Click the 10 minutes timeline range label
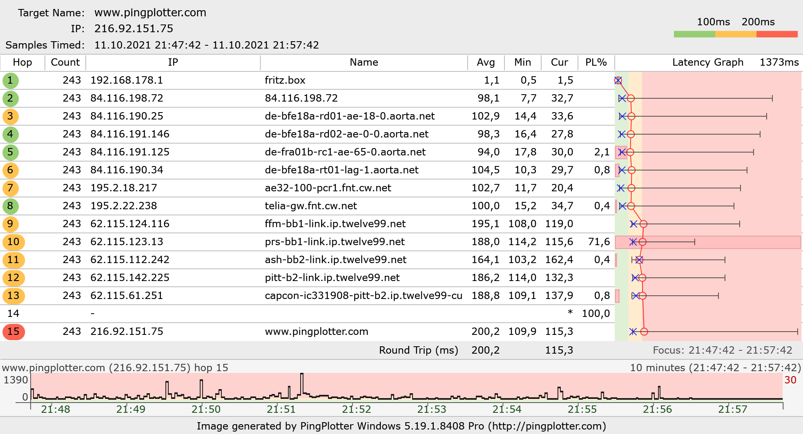Image resolution: width=803 pixels, height=434 pixels. click(716, 368)
